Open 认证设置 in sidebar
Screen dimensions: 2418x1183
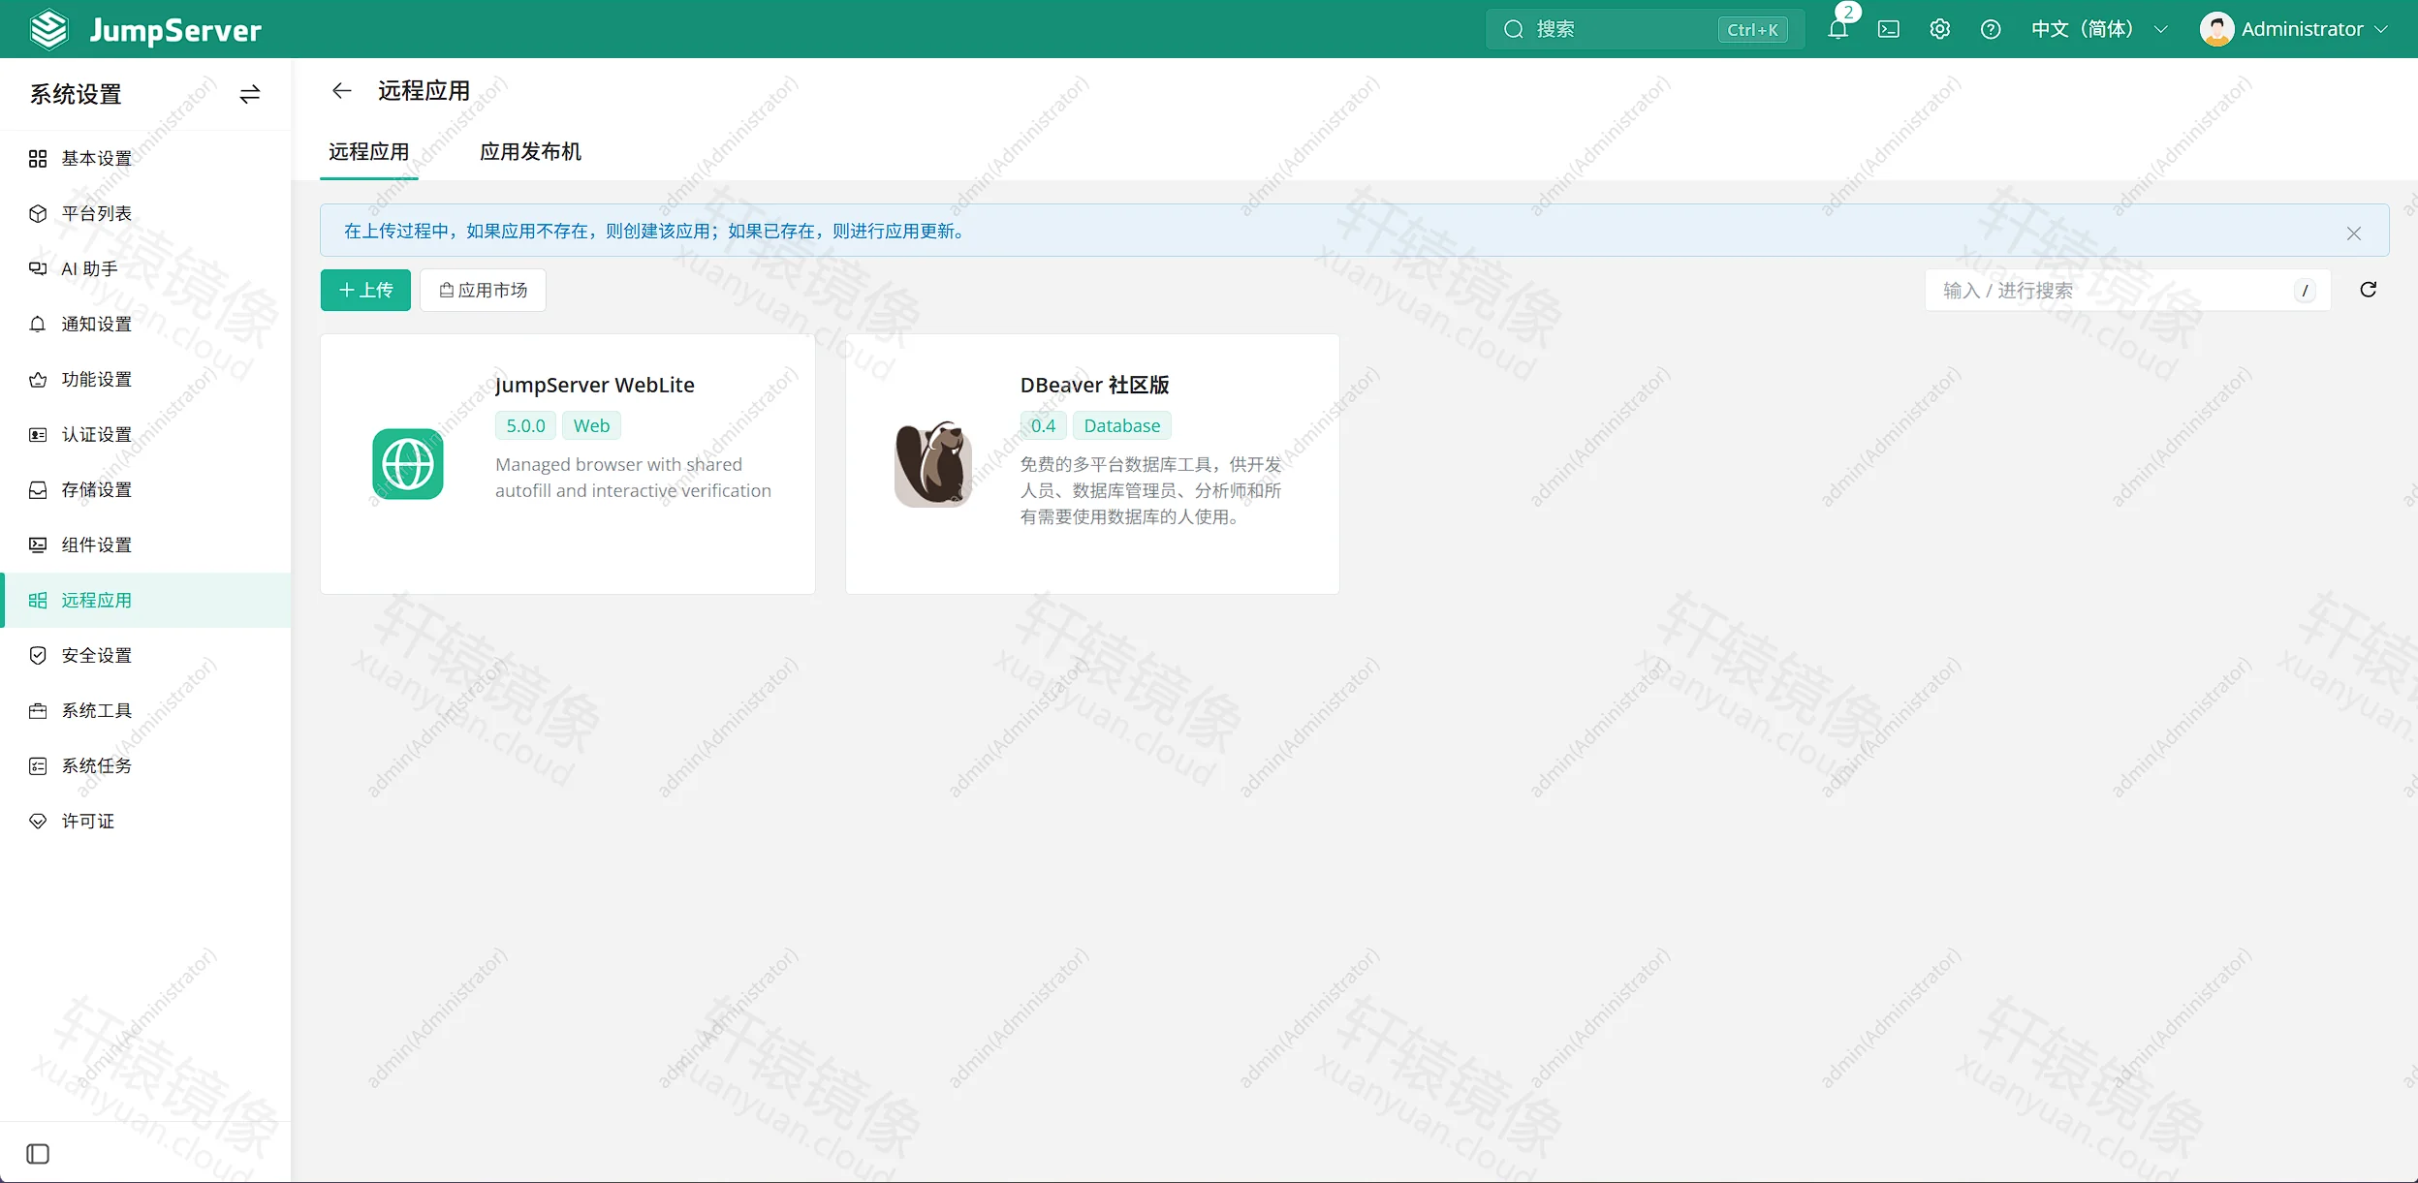coord(145,434)
